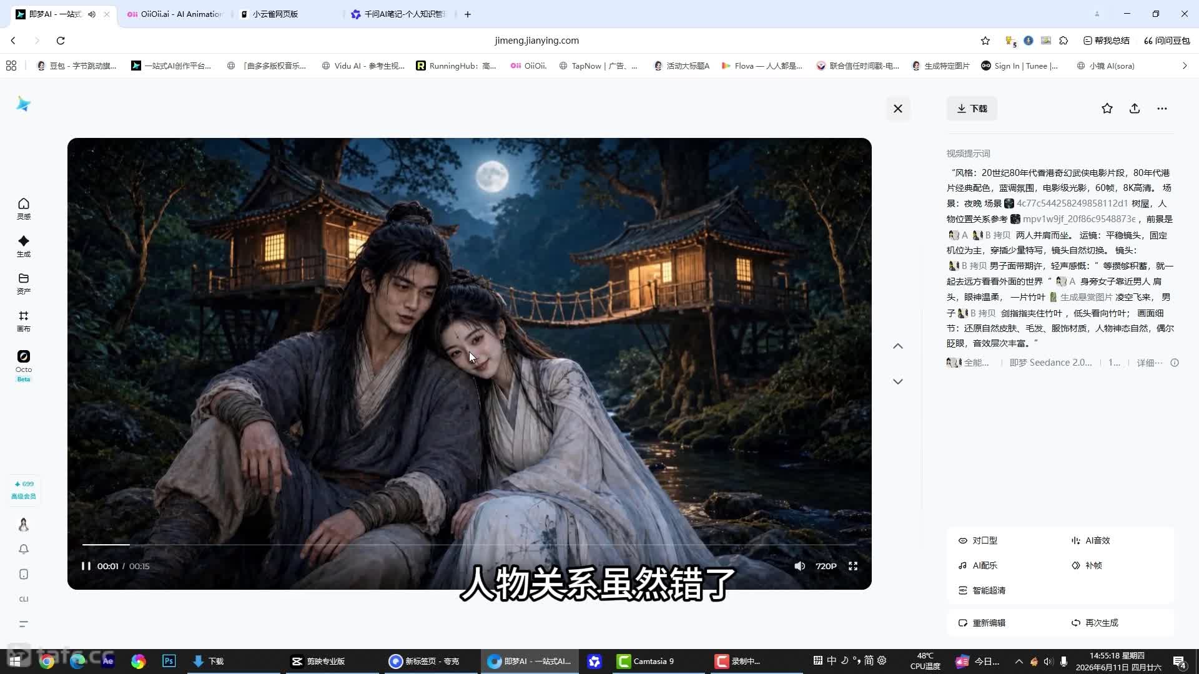The width and height of the screenshot is (1199, 674).
Task: Toggle fullscreen on the video player
Action: click(853, 566)
